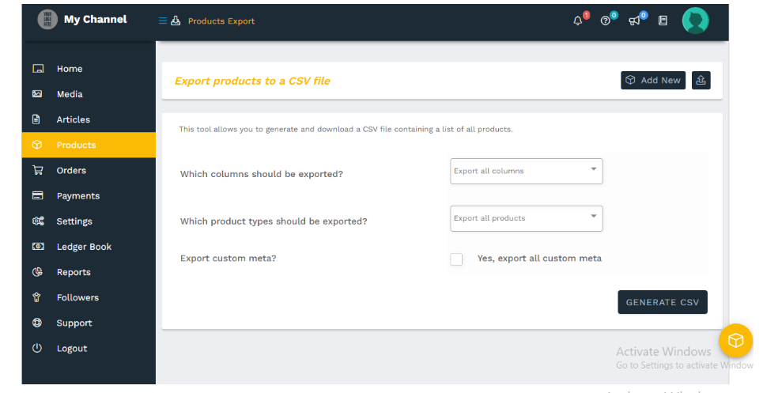The height and width of the screenshot is (393, 763).
Task: Select the Products sidebar item
Action: pos(89,145)
